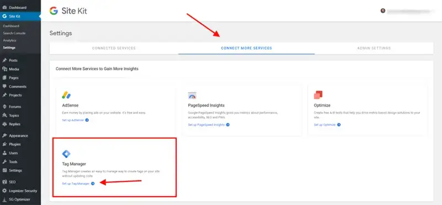Click the Set up PageSpeed Insights link
Viewport: 442px width, 205px height.
206,125
